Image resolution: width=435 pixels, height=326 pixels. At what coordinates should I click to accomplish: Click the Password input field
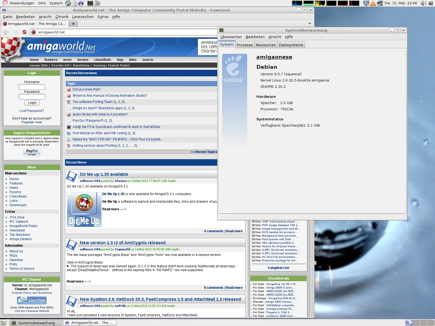(x=32, y=97)
